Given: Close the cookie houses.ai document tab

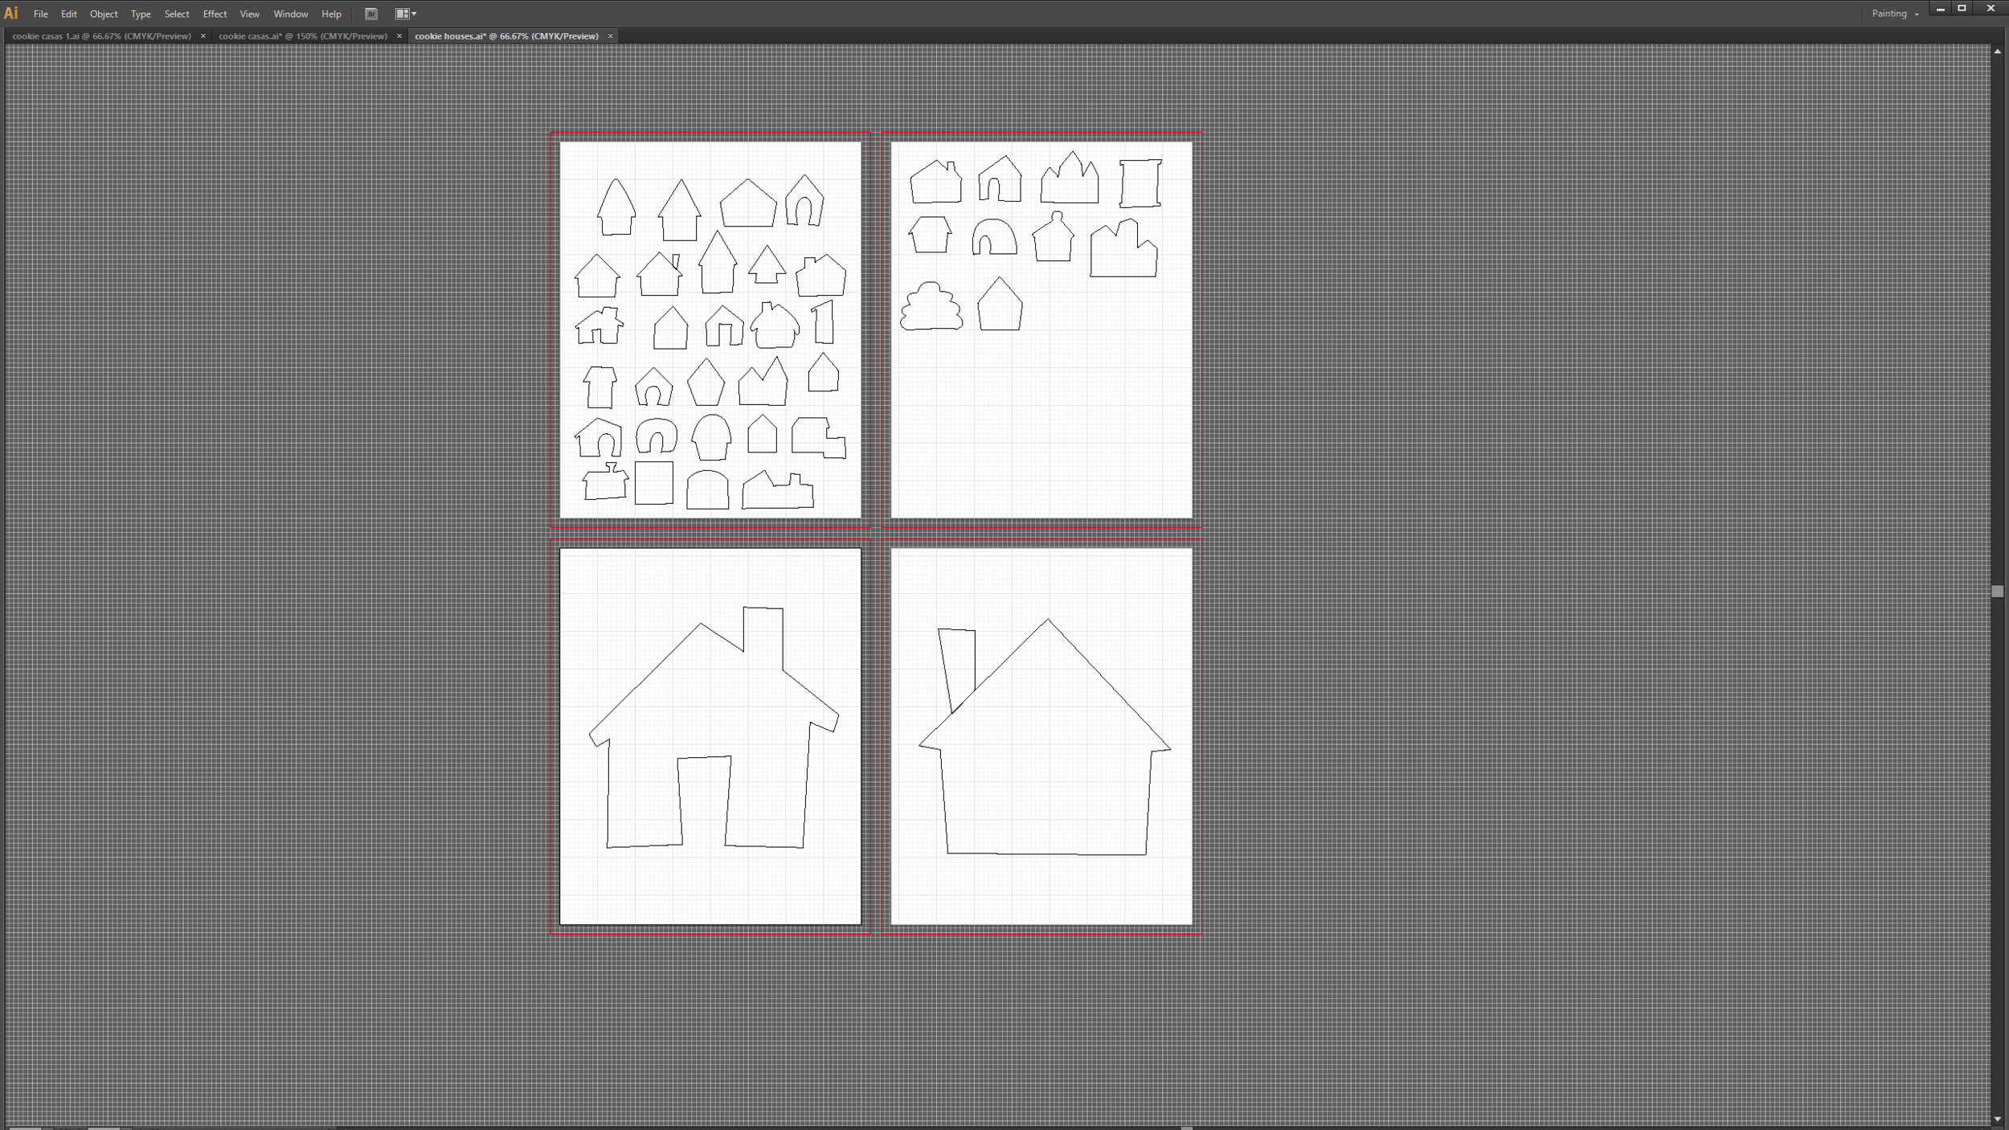Looking at the screenshot, I should (610, 36).
